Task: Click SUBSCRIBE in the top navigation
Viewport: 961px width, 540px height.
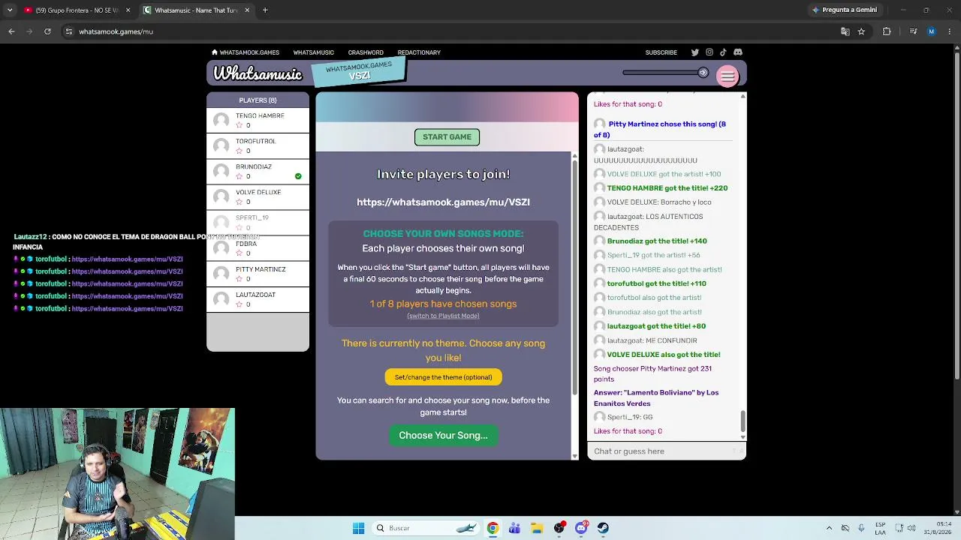Action: point(661,52)
